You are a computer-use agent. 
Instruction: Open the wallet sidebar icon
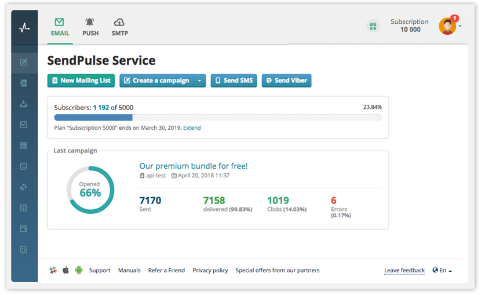point(24,228)
